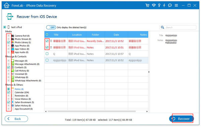Select Calendar (104) in the sidebar
The image size is (201, 127).
tap(22, 92)
